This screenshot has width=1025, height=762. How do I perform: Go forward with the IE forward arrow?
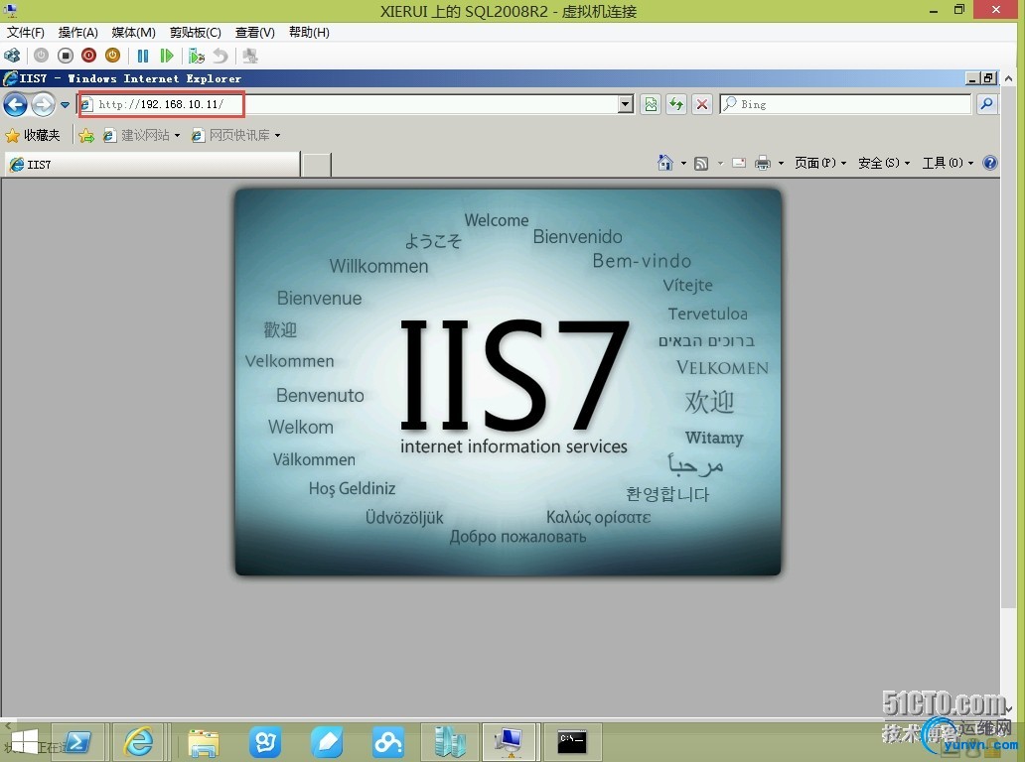tap(43, 104)
